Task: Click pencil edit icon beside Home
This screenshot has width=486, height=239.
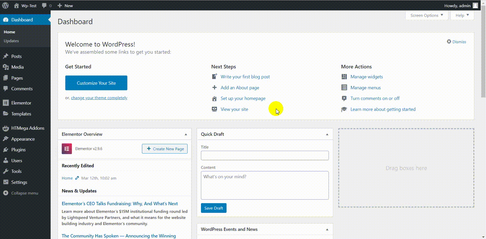Action: [x=77, y=178]
